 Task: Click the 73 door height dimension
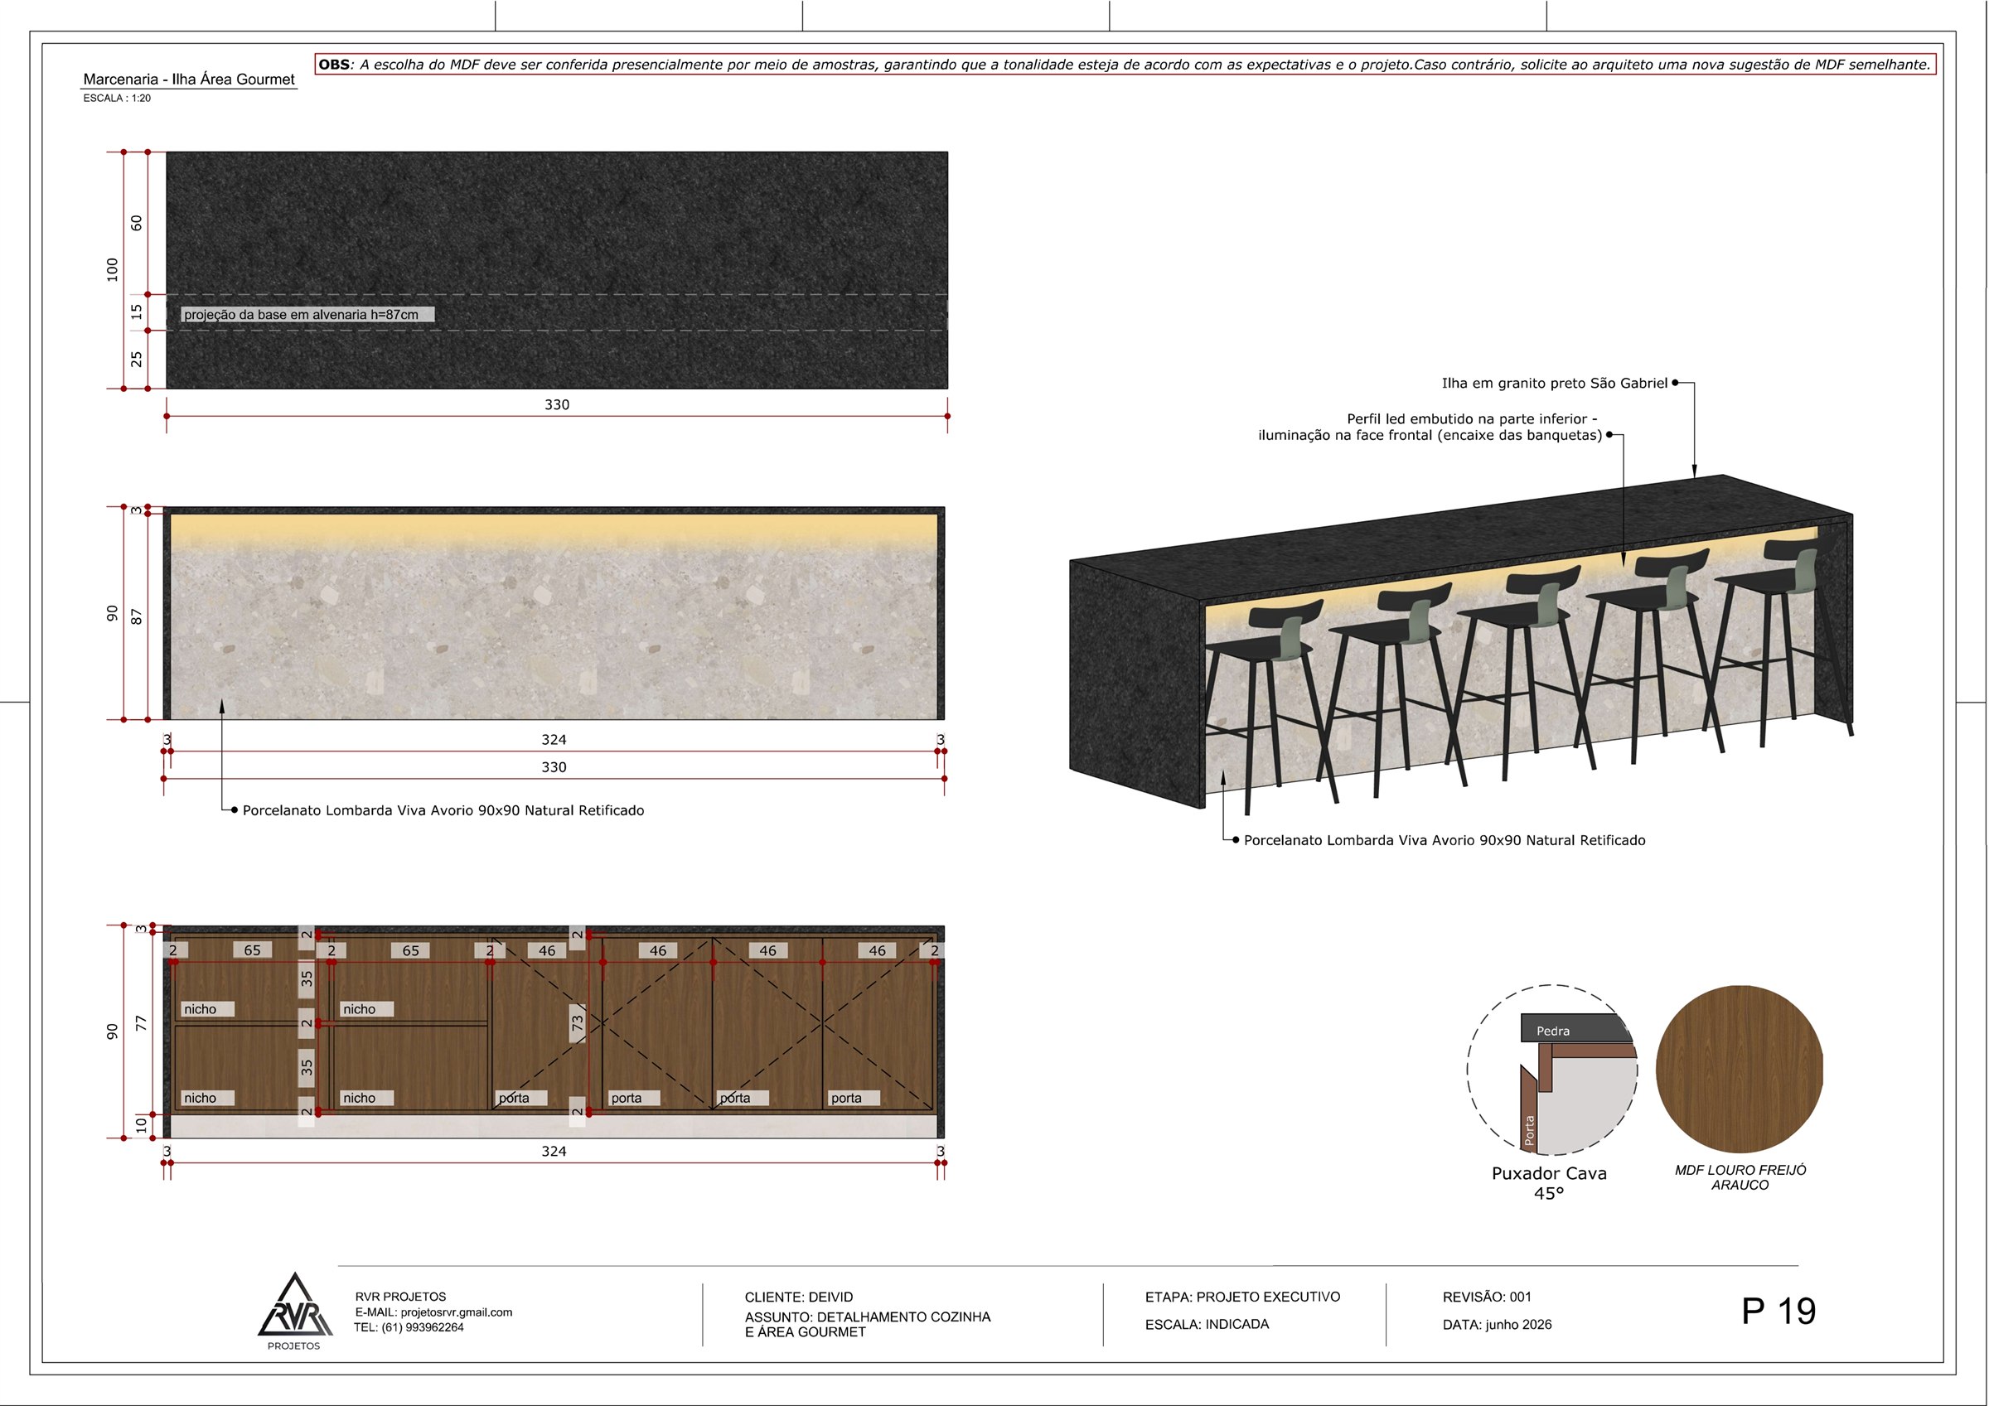click(x=577, y=1023)
